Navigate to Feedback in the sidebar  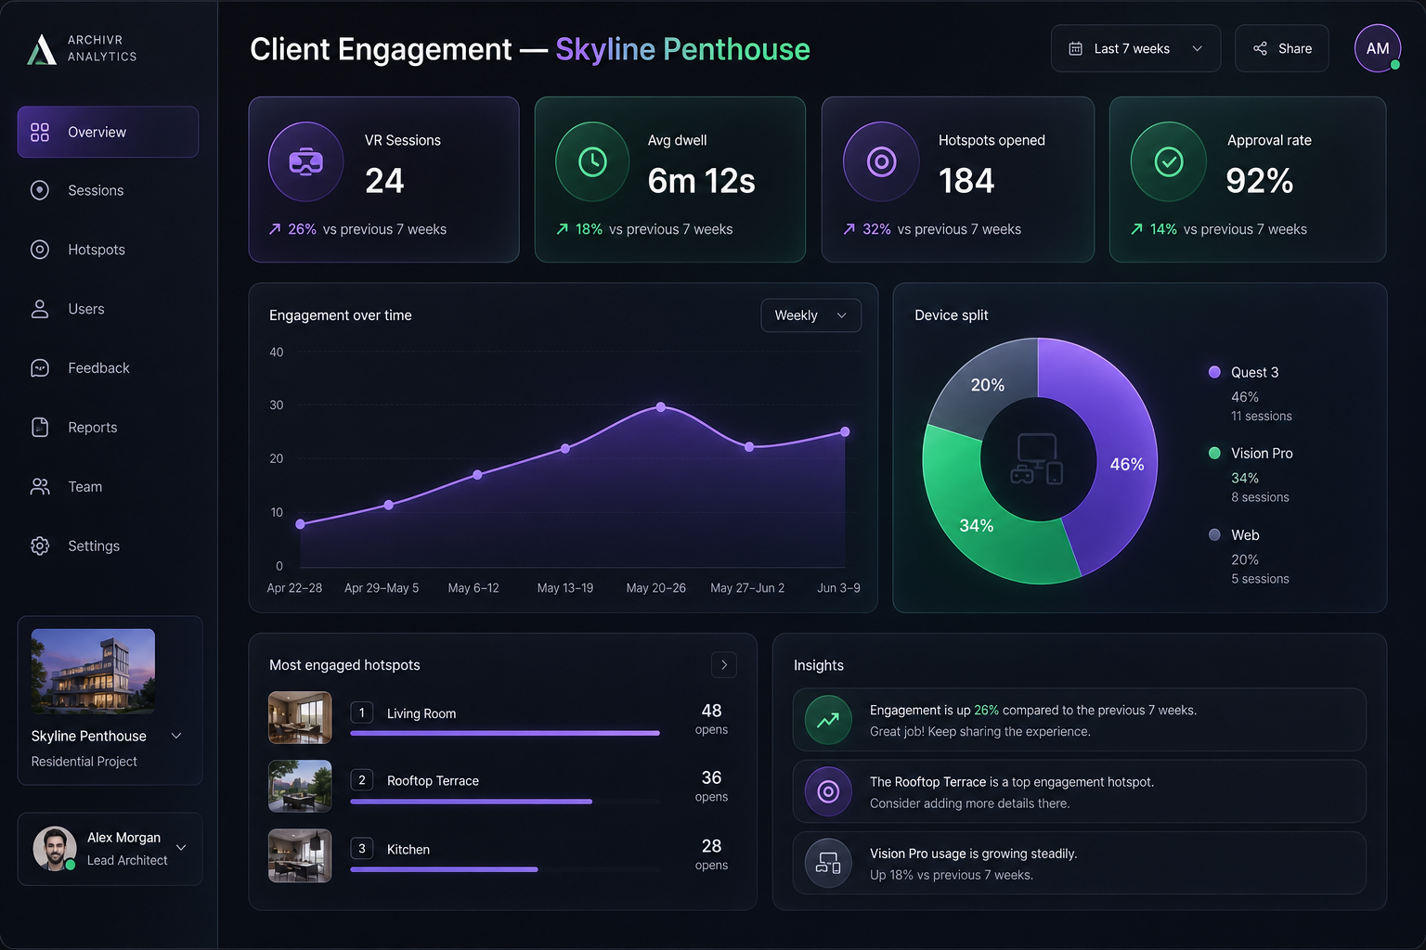pyautogui.click(x=108, y=368)
